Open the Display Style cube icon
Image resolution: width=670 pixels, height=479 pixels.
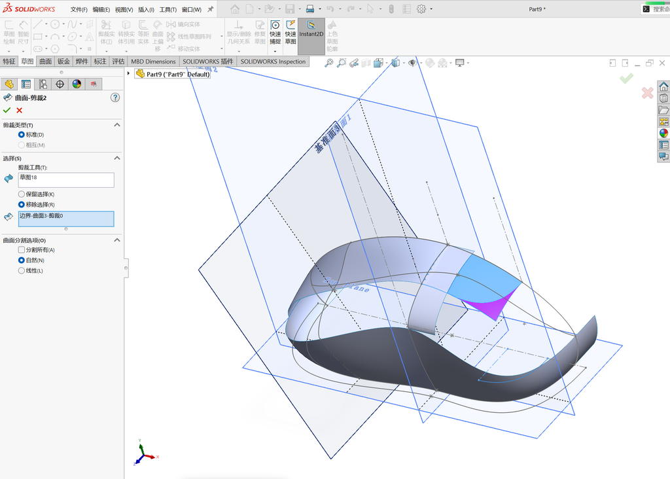coord(396,63)
